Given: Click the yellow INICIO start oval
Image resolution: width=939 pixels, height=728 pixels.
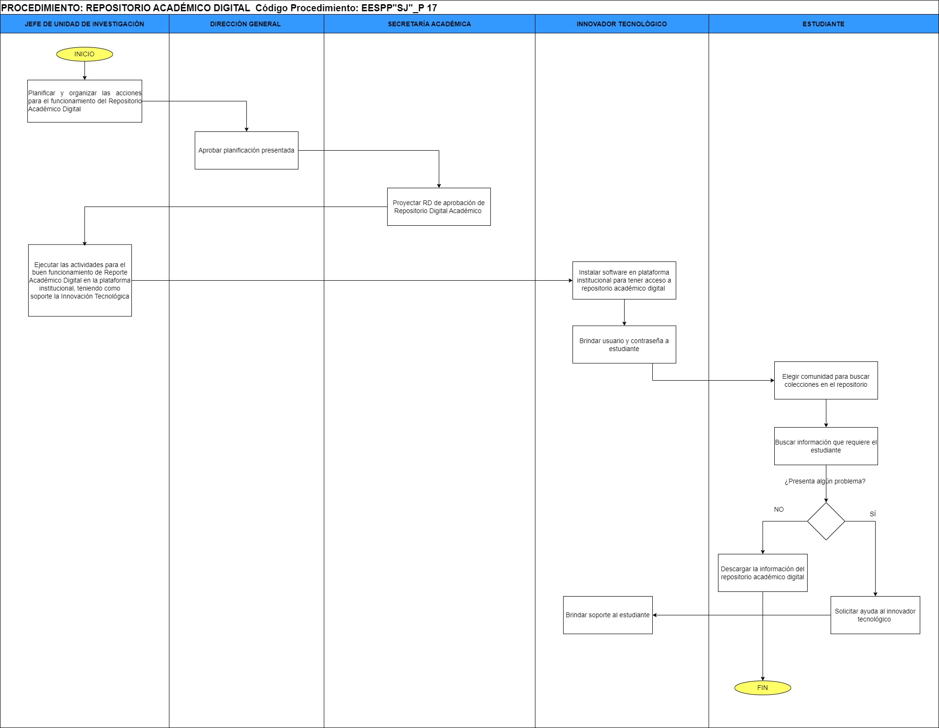Looking at the screenshot, I should (x=84, y=54).
